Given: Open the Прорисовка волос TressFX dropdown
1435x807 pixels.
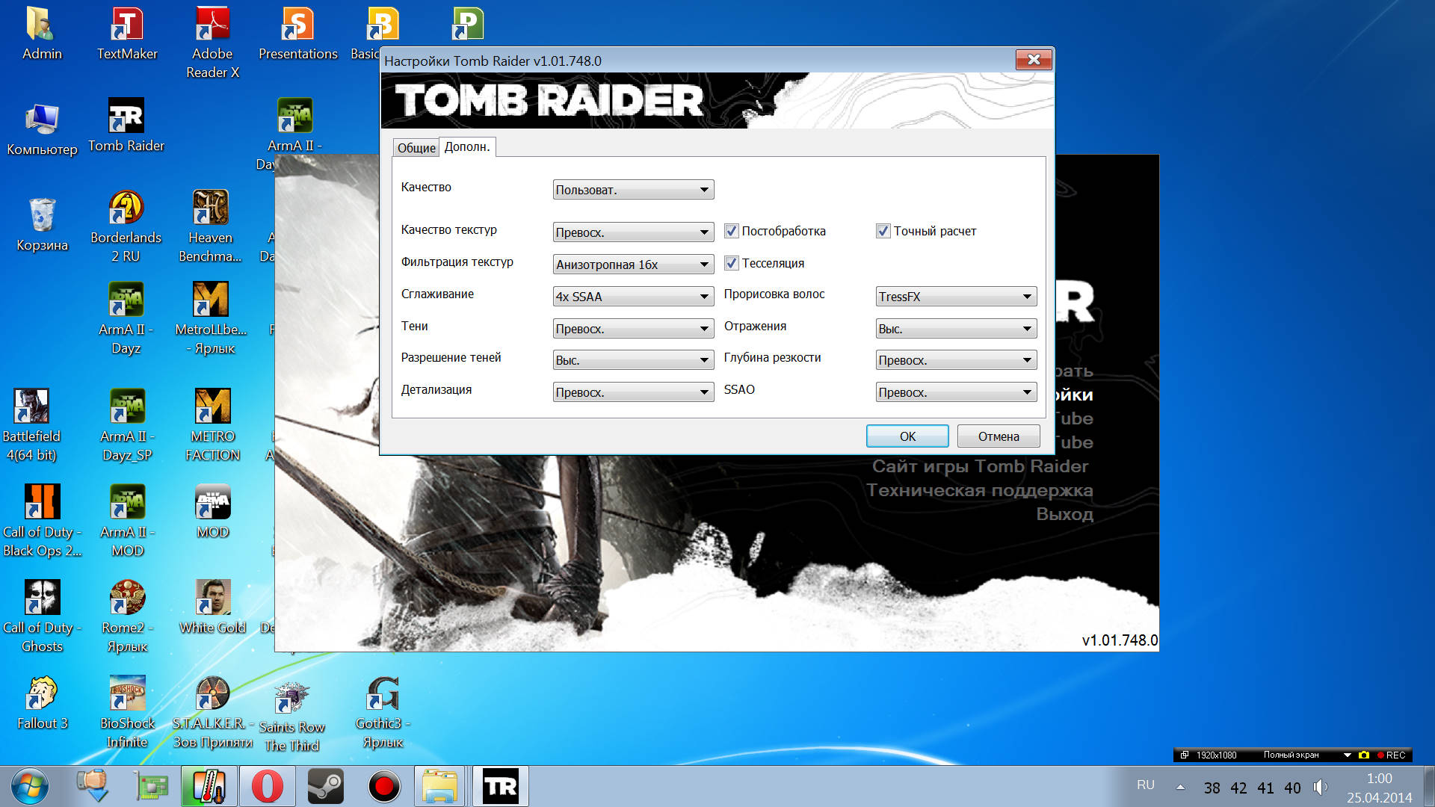Looking at the screenshot, I should (956, 297).
